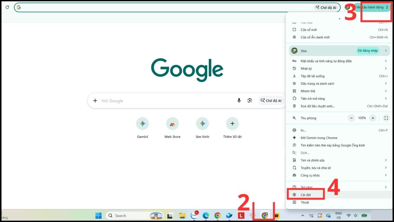Expand the Nhật ký history submenu
This screenshot has height=222, width=394.
coord(339,68)
